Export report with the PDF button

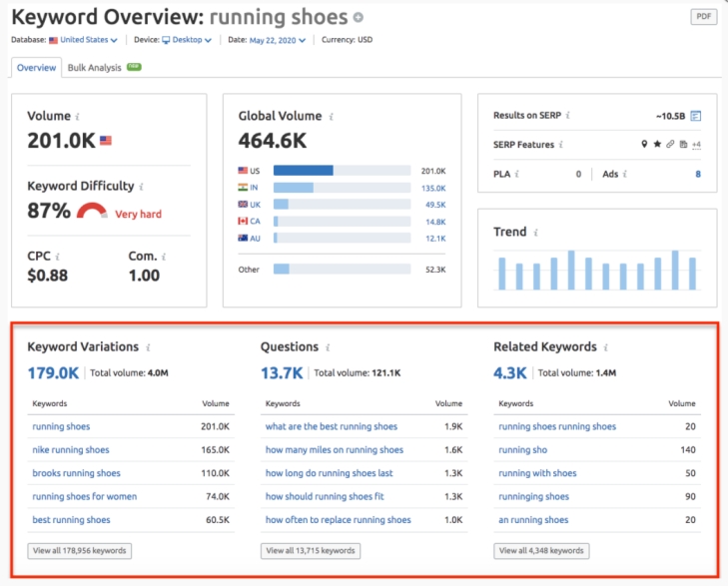(703, 17)
